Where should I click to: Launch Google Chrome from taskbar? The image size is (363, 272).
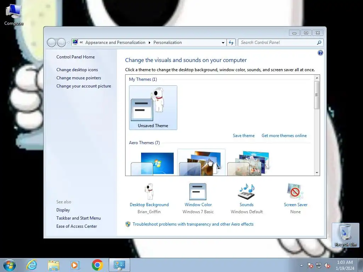(97, 265)
